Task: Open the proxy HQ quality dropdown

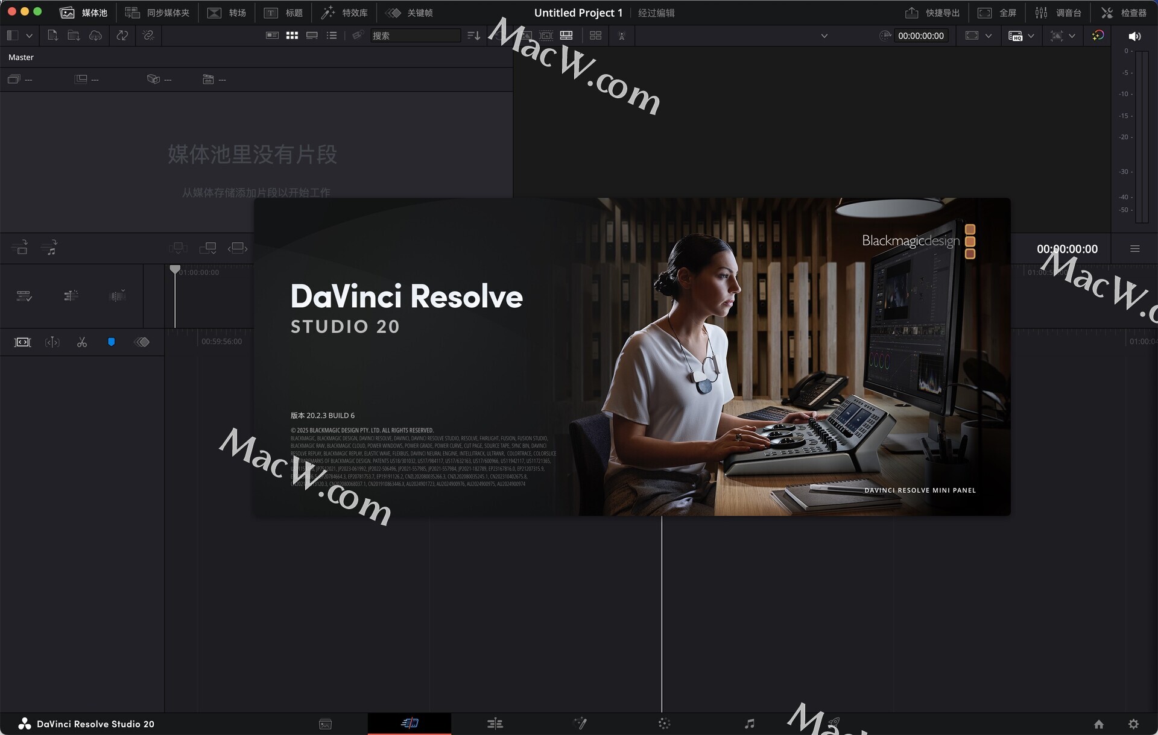Action: [1031, 36]
